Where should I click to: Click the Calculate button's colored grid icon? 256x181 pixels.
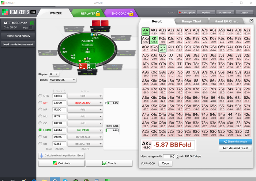55,163
